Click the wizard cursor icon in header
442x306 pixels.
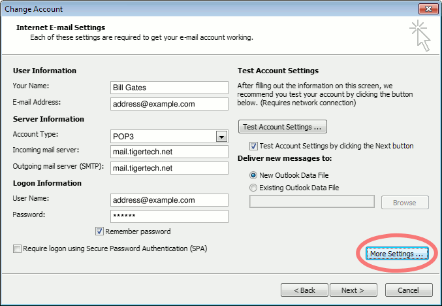(x=420, y=35)
